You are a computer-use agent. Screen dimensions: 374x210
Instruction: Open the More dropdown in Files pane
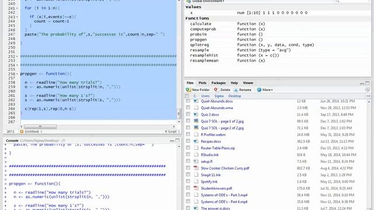point(265,90)
